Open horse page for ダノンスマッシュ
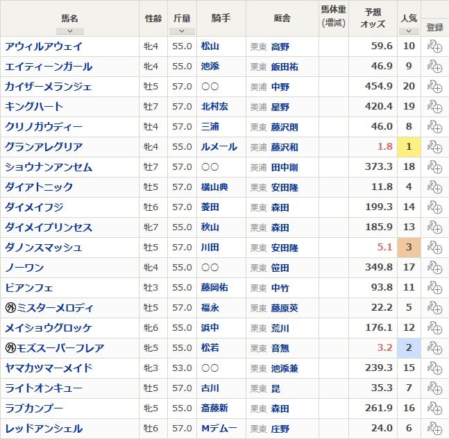The height and width of the screenshot is (439, 449). (44, 248)
